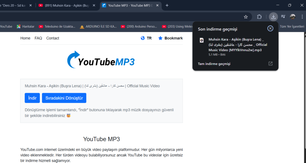Screen dimensions: 306x163
Task: Go to the Contact page link
Action: pos(53,38)
